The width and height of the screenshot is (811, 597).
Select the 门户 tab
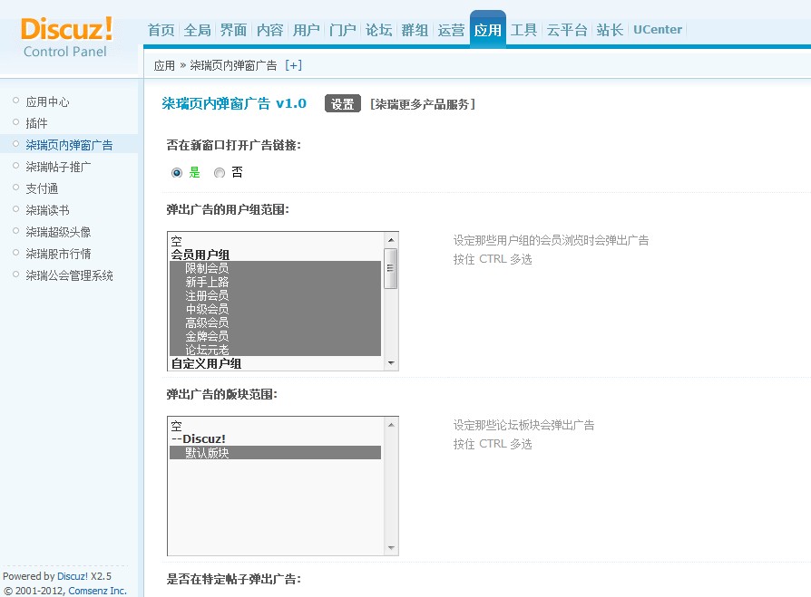pyautogui.click(x=342, y=30)
